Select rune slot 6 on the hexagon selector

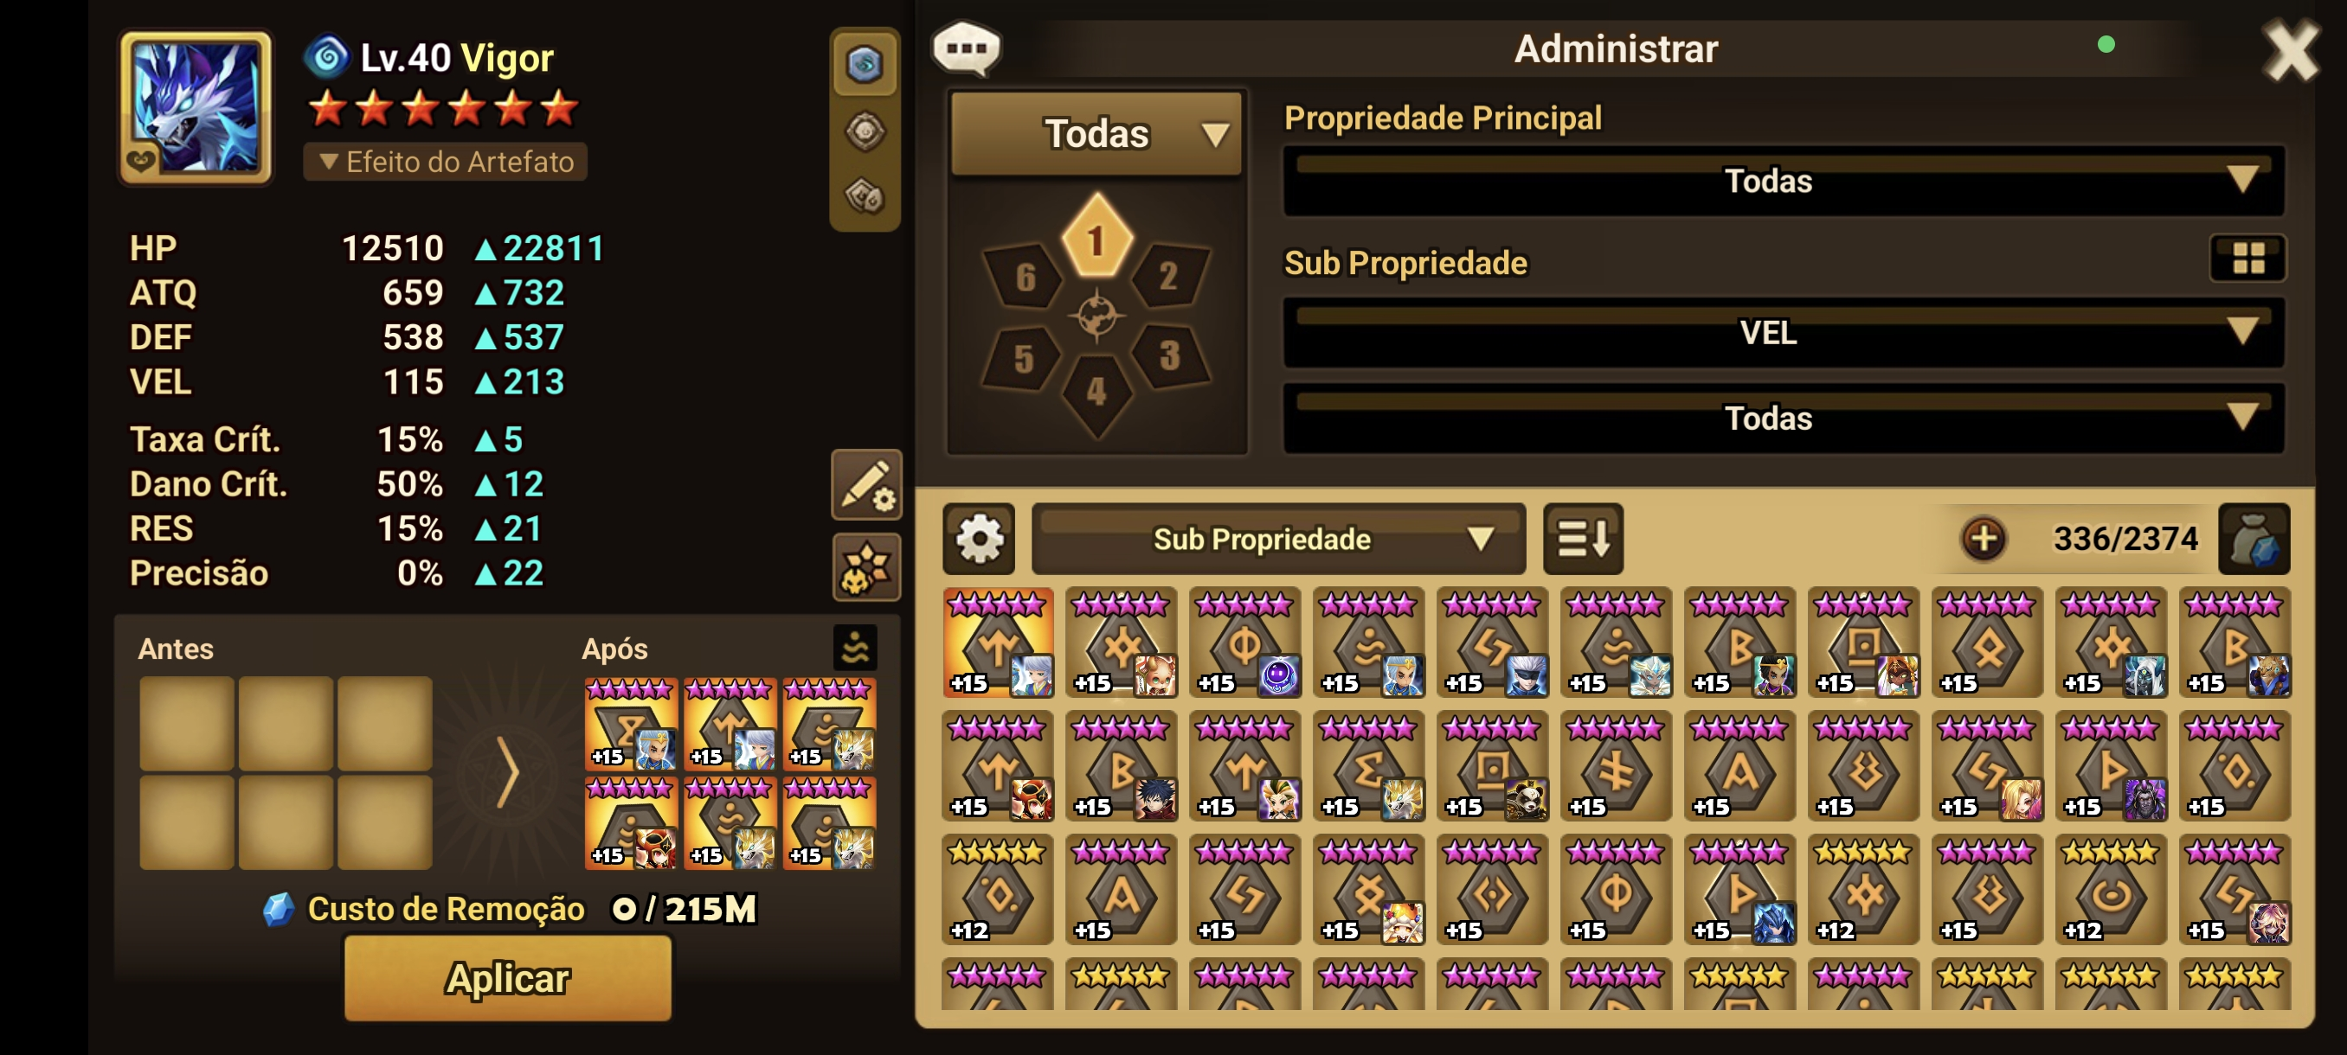[1025, 276]
